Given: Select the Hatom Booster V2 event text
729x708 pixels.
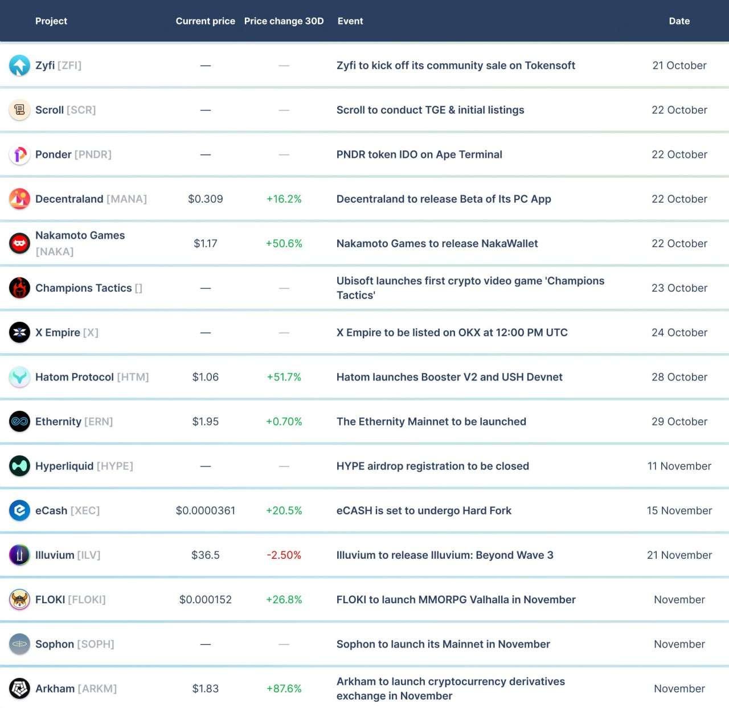Looking at the screenshot, I should [x=449, y=377].
